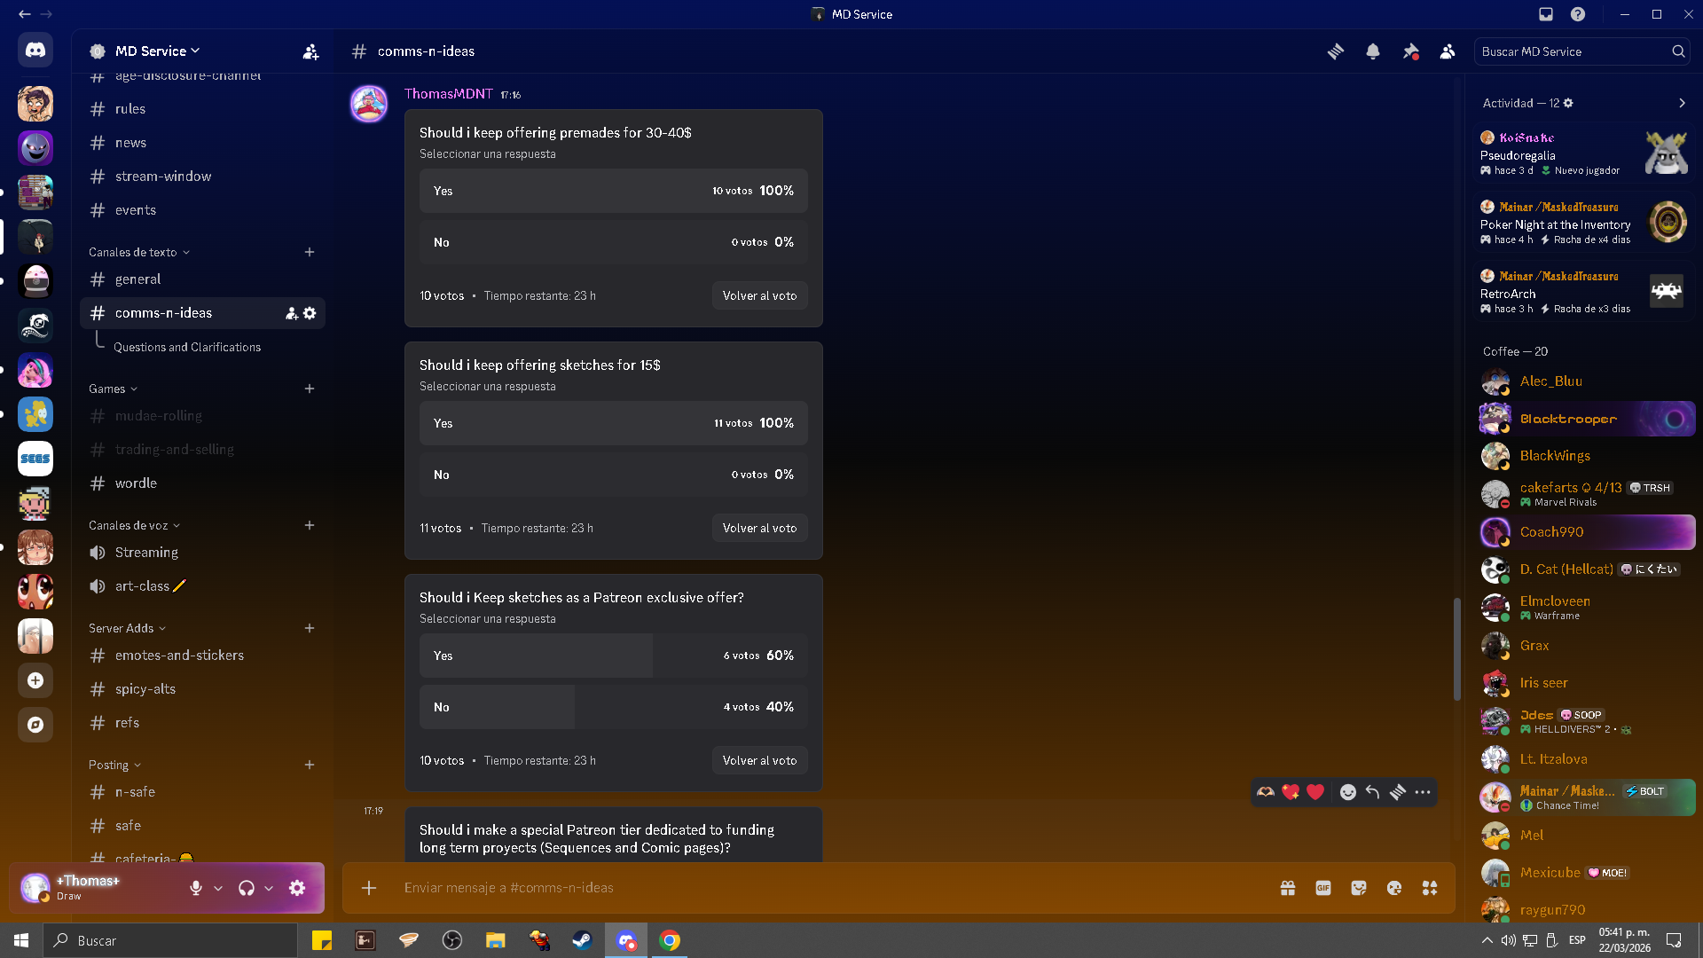This screenshot has width=1703, height=958.
Task: Join the Streaming voice channel
Action: [x=203, y=553]
